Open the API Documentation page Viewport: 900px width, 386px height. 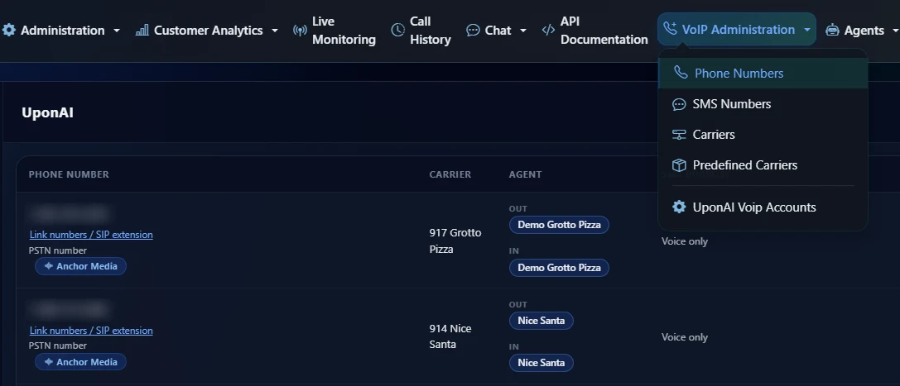(x=594, y=31)
